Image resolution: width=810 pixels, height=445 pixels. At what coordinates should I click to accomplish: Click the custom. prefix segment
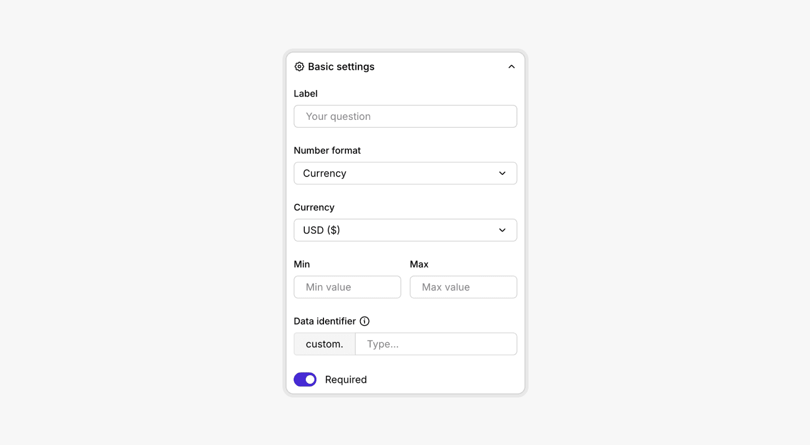click(324, 344)
